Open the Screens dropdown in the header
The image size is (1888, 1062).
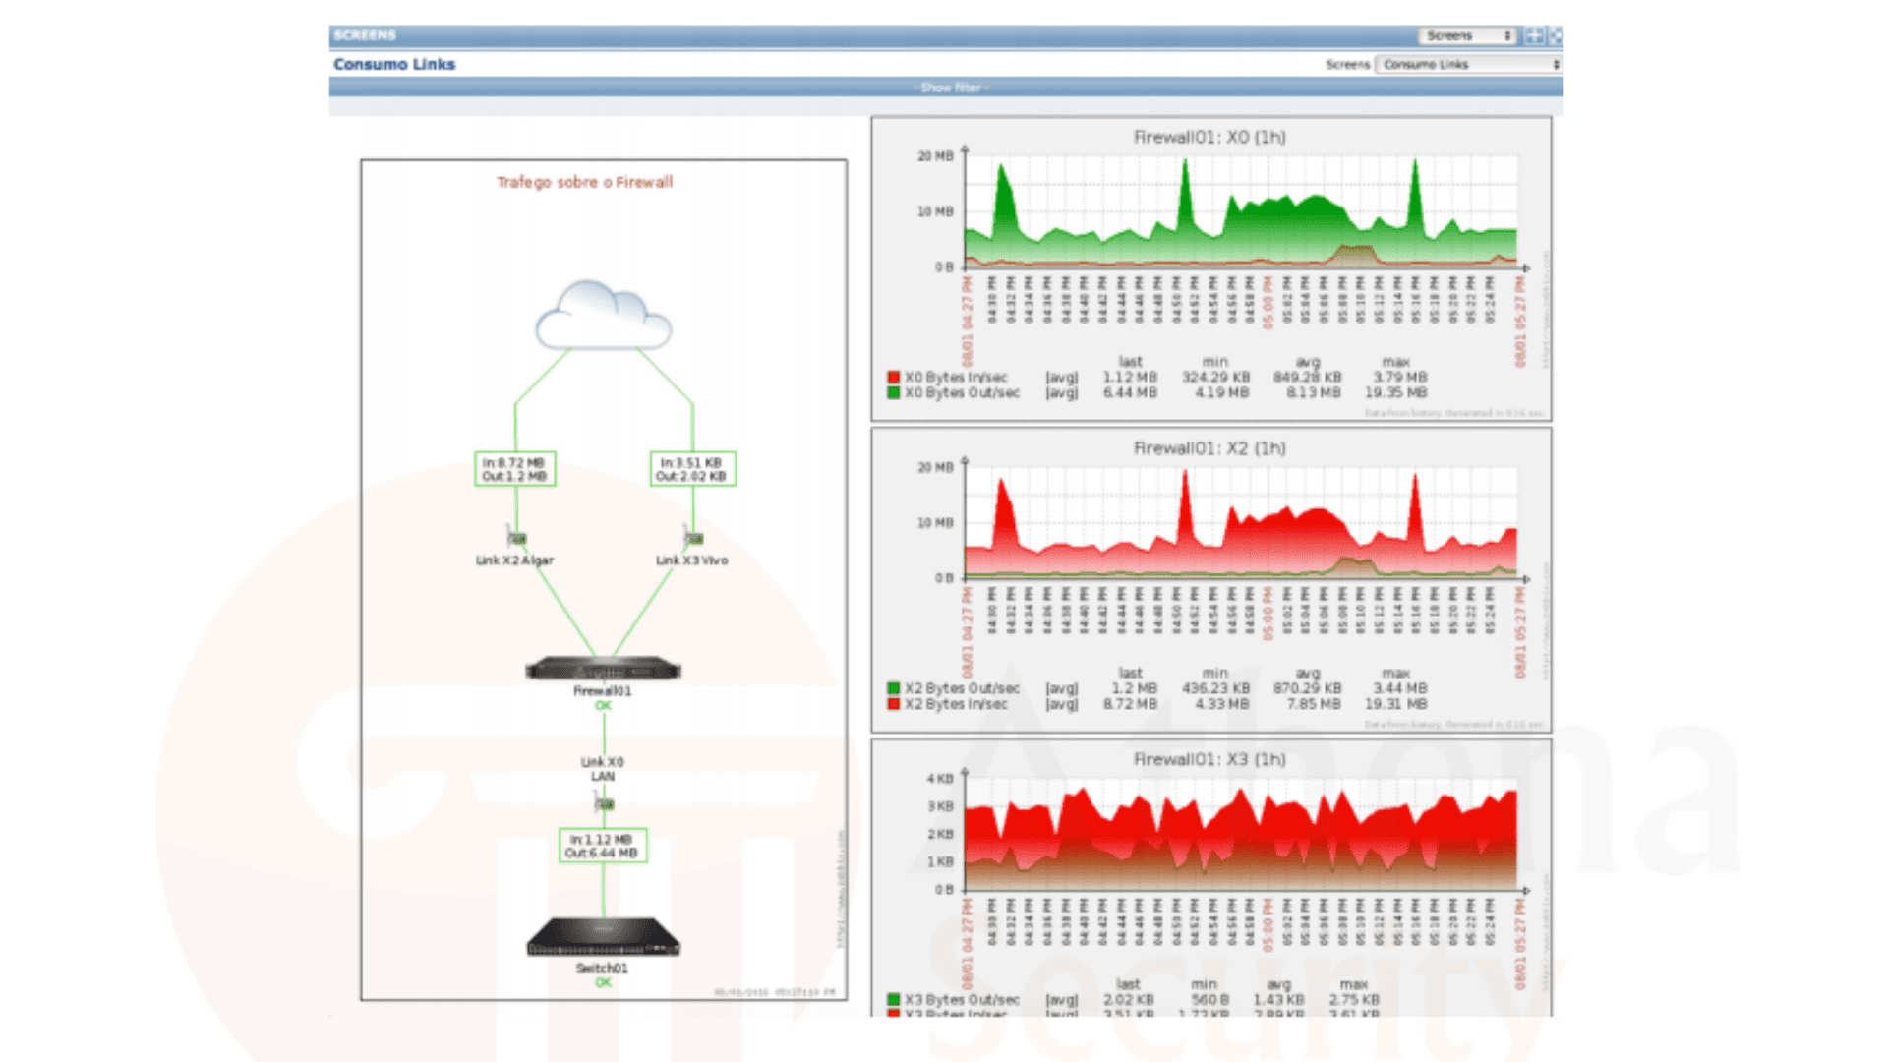pyautogui.click(x=1468, y=34)
